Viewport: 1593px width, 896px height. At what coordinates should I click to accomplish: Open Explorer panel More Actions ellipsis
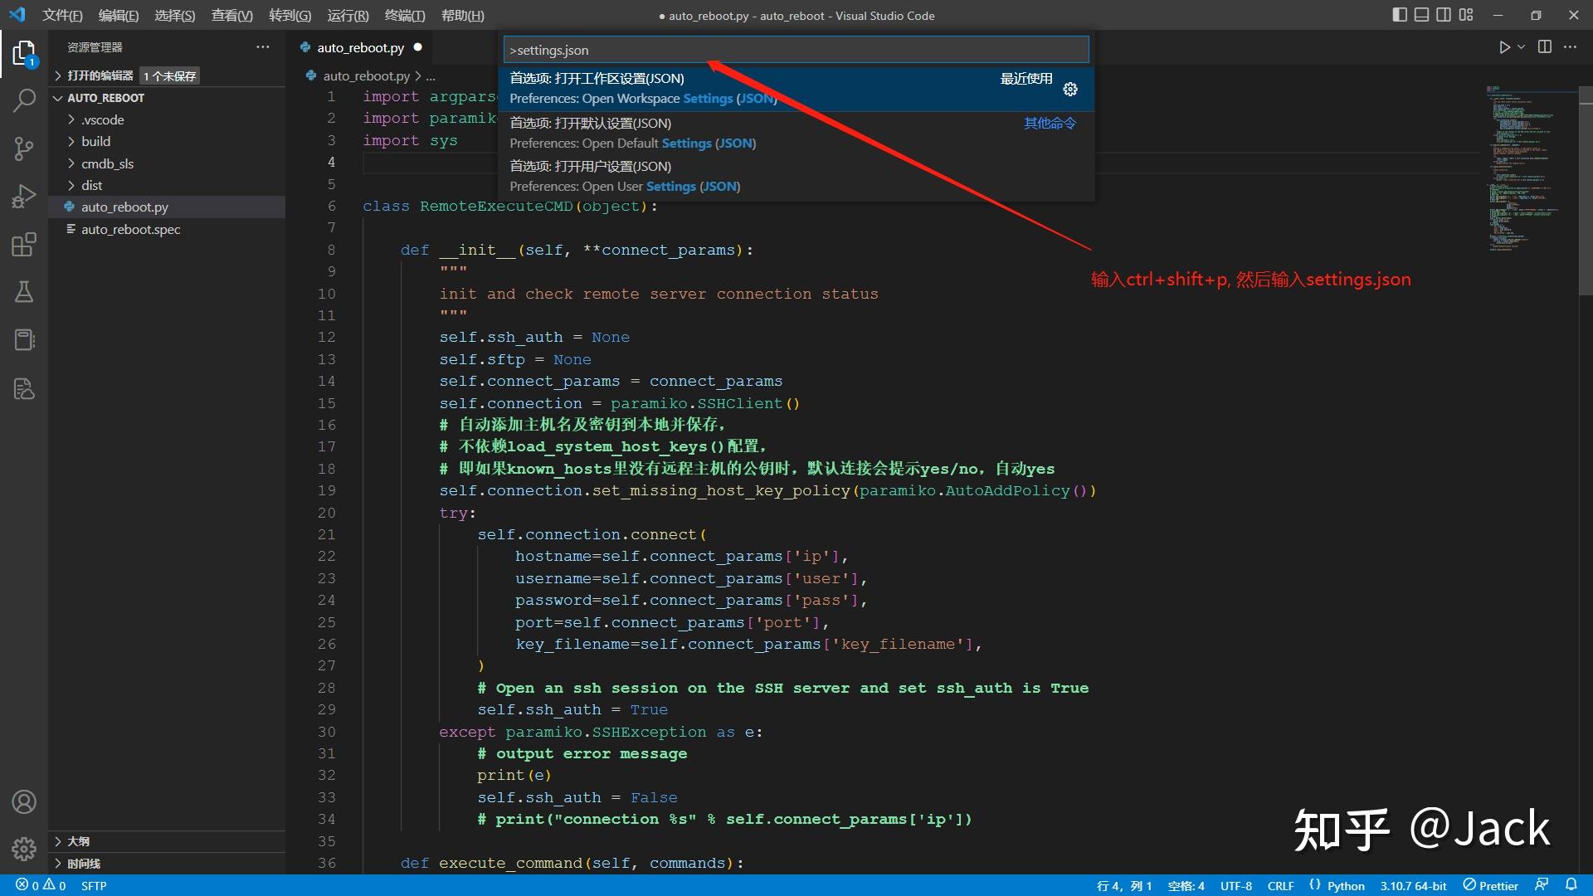click(x=263, y=47)
